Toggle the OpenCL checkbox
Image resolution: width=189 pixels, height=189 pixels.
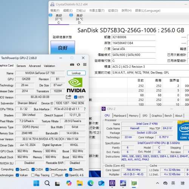point(17,169)
